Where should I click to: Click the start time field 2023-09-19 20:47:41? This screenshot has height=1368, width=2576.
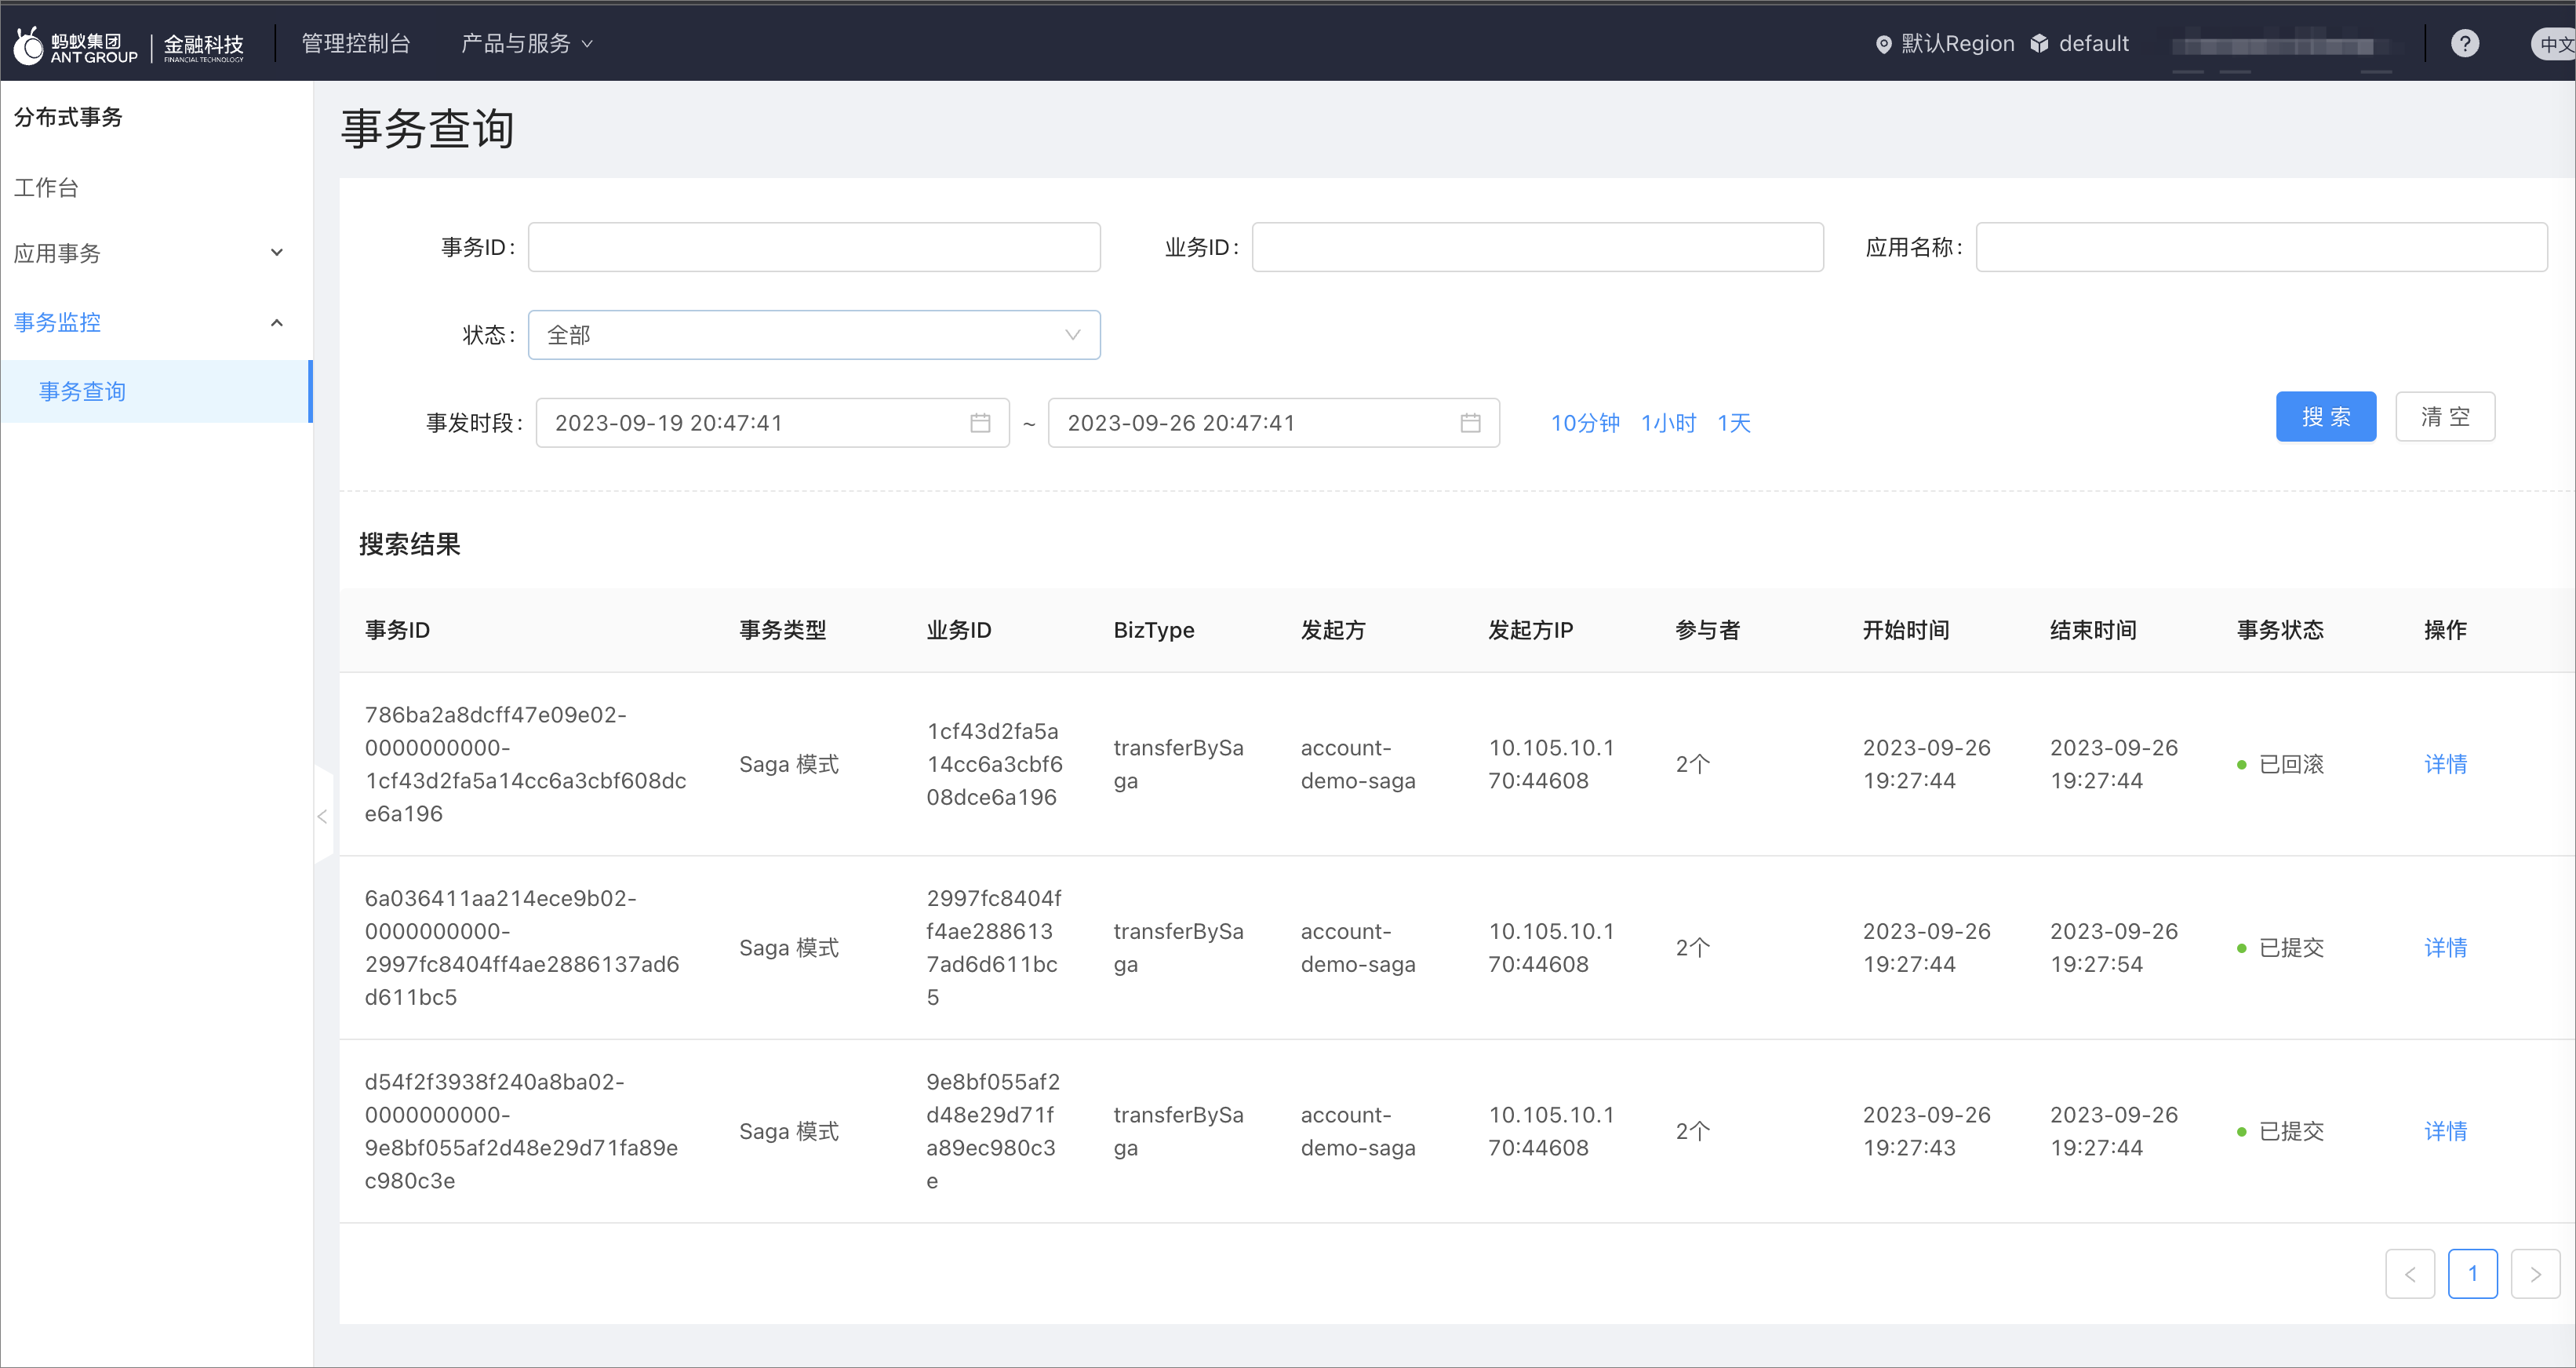point(772,423)
